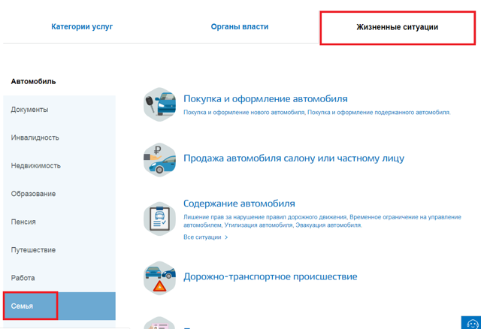This screenshot has height=329, width=481.
Task: Click the car keys purchase icon
Action: coord(159,104)
